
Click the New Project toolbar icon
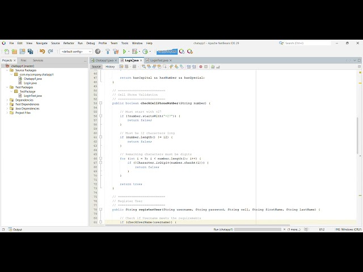[x=14, y=52]
